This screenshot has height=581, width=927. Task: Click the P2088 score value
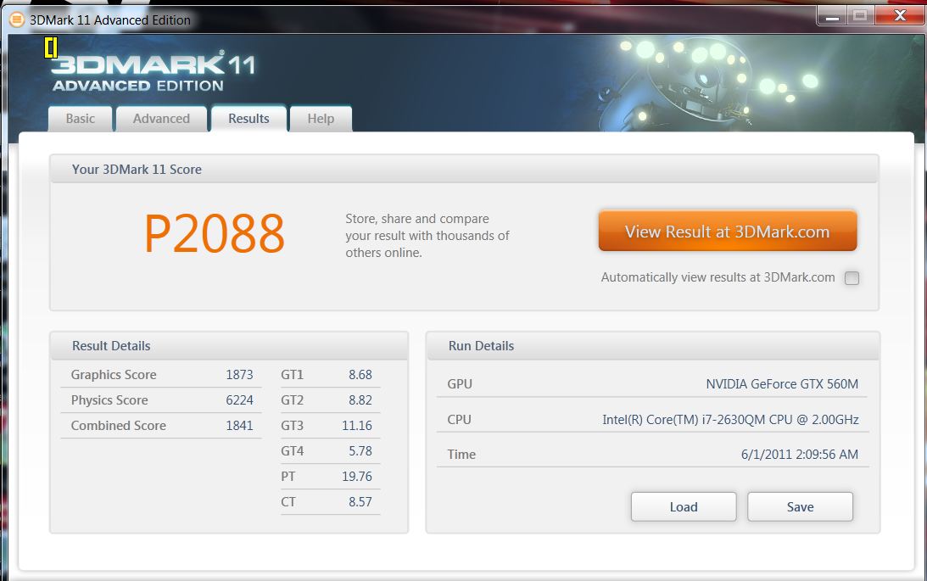(215, 233)
